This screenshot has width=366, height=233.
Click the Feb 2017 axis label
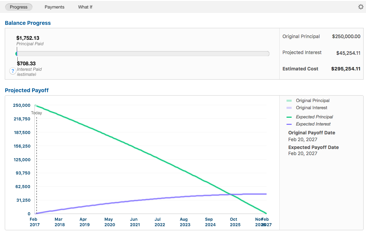coord(34,222)
